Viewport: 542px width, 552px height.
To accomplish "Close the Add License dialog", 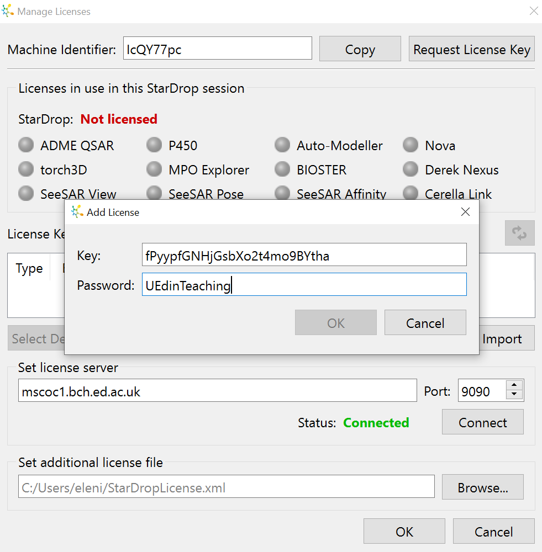I will 466,212.
